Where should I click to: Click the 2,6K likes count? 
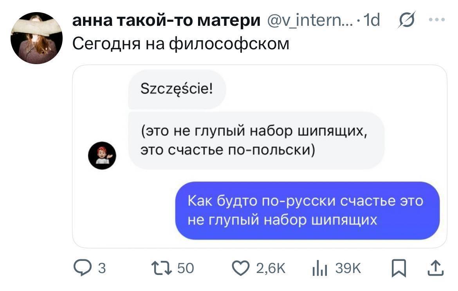click(x=270, y=268)
